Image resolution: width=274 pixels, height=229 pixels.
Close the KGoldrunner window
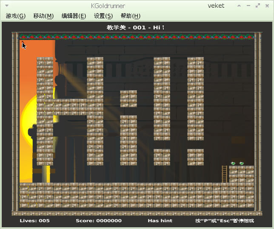[x=267, y=6]
